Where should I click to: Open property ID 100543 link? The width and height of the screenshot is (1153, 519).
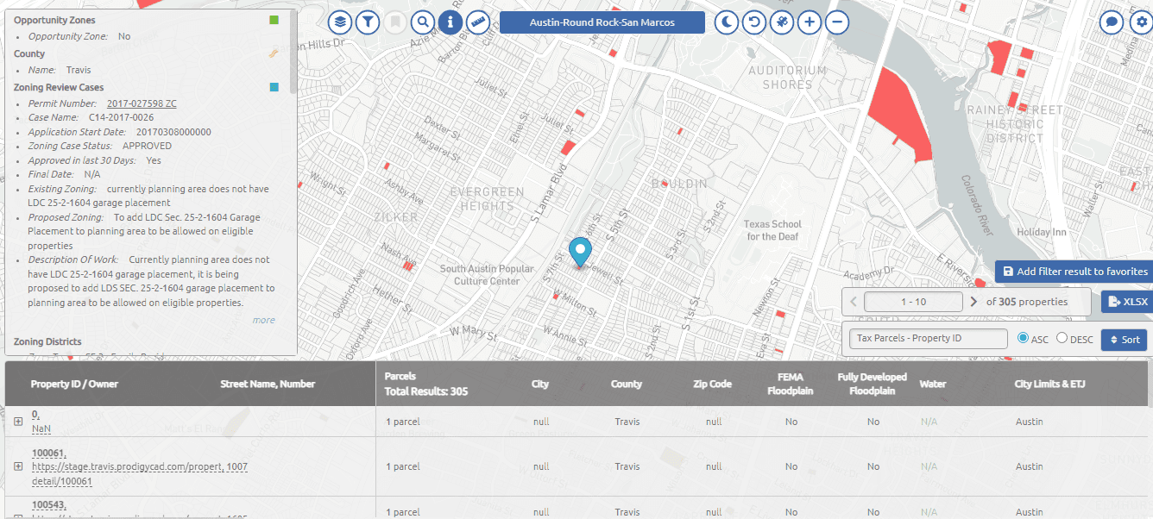(x=50, y=504)
